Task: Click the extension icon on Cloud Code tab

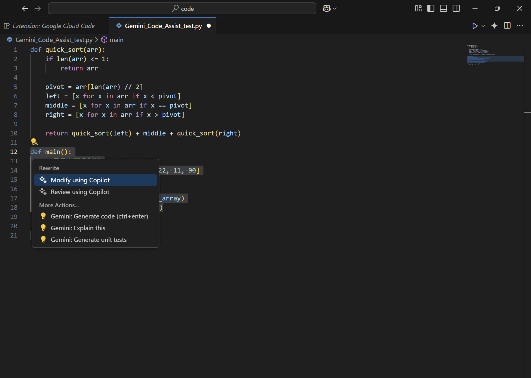Action: (7, 26)
